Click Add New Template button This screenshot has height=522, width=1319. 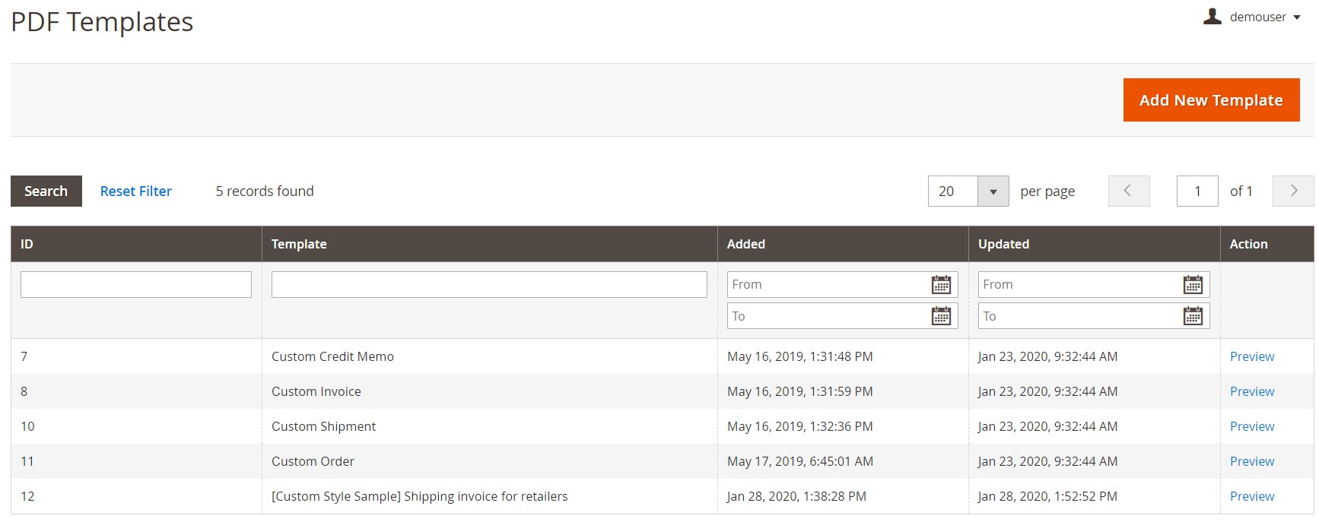pos(1211,100)
